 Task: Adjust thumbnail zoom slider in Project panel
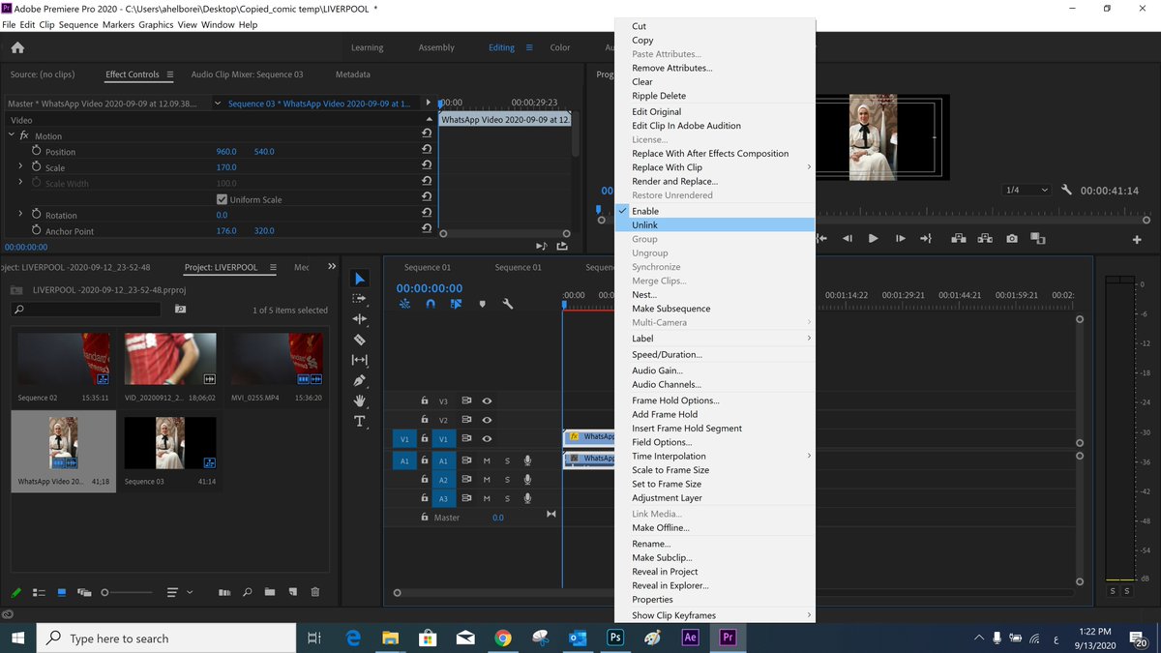[126, 592]
